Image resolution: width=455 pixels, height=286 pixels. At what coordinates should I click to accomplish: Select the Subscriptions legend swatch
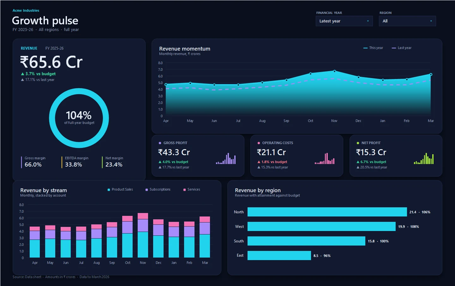click(147, 190)
